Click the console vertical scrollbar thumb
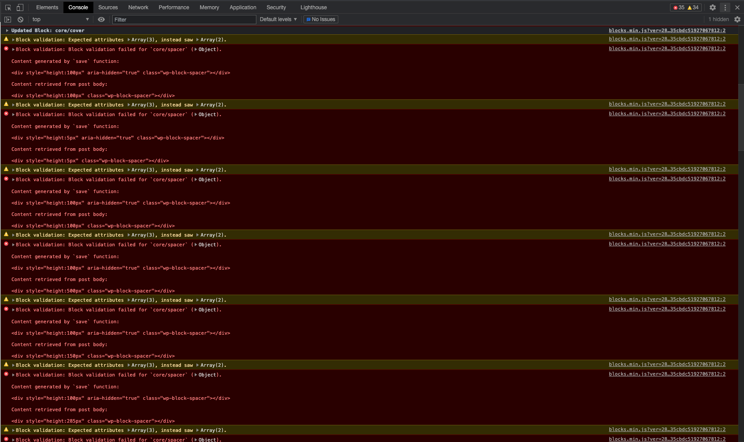Image resolution: width=744 pixels, height=442 pixels. point(741,117)
